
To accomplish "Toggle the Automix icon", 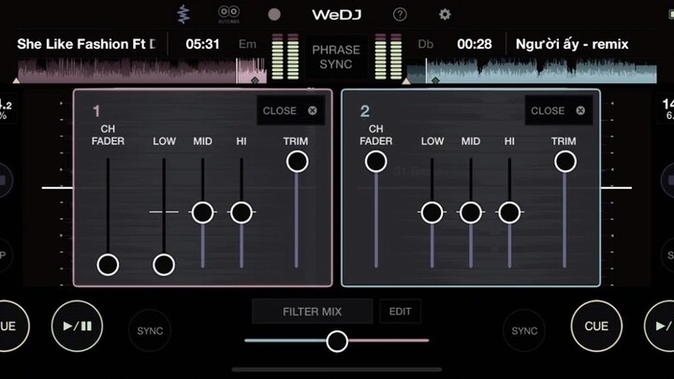I will click(x=228, y=14).
